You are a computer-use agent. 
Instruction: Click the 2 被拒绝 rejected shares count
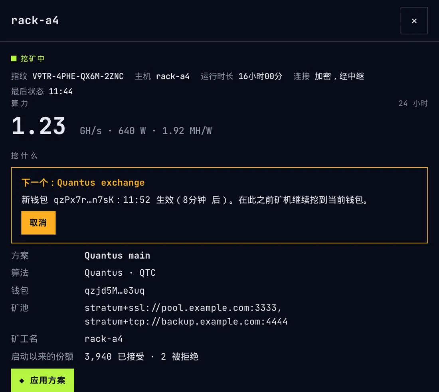(x=180, y=357)
